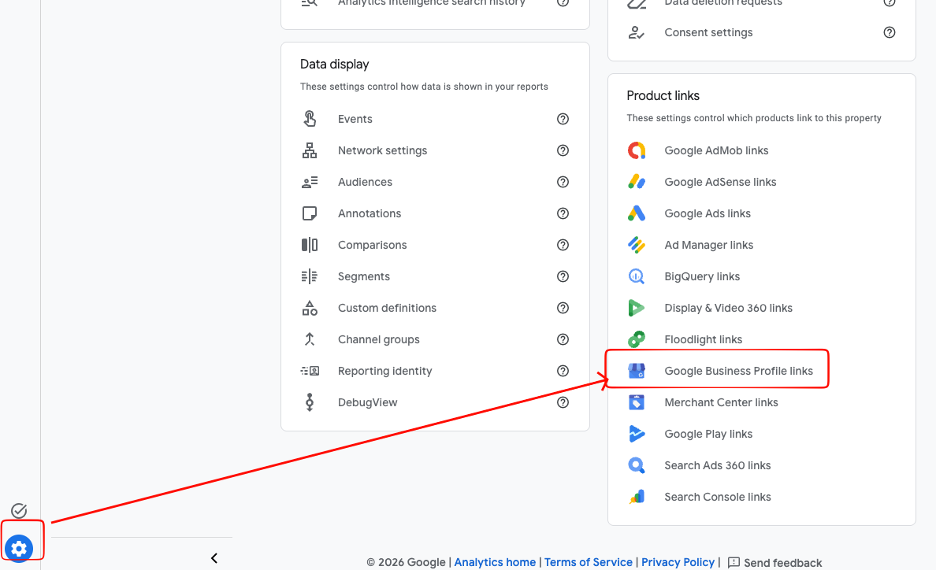Open Google AdSense links
Viewport: 936px width, 570px height.
720,182
